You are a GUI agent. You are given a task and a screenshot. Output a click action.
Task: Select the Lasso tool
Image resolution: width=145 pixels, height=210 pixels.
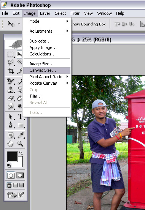11,63
